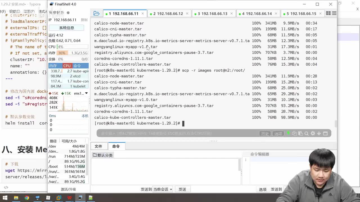Screen dimensions: 360x202
Task: Open the 当前会话 send-to dropdown
Action: tap(163, 189)
